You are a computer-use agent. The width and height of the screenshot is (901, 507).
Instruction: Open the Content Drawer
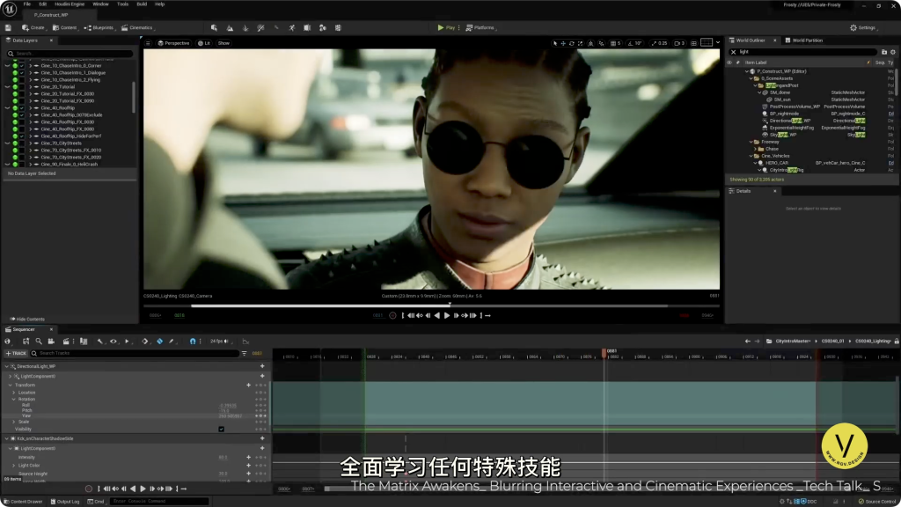(x=23, y=502)
